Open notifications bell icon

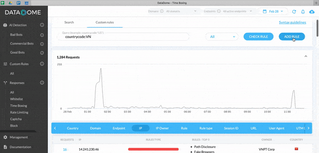point(303,12)
